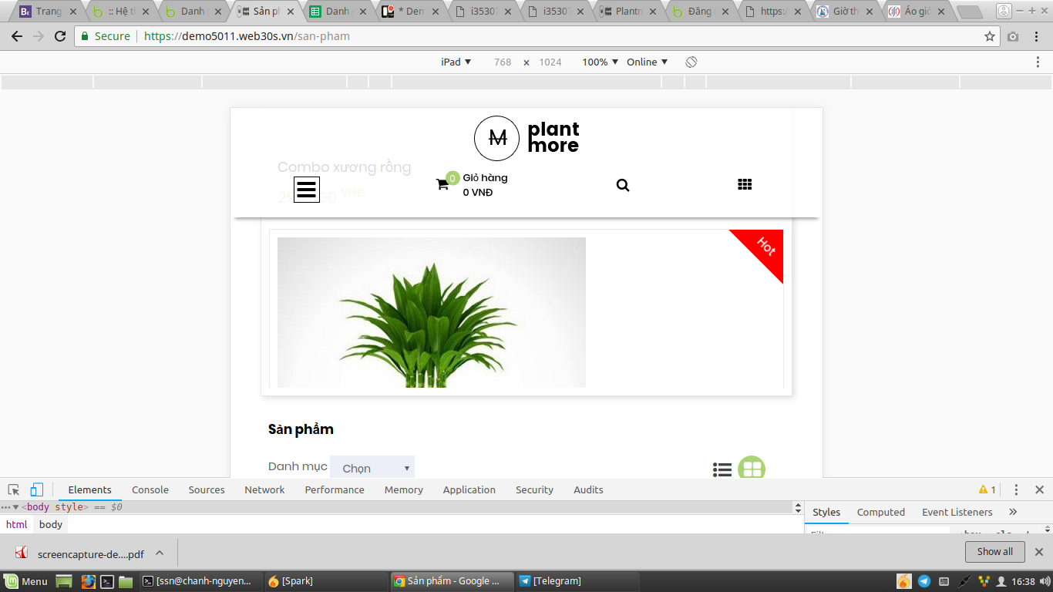Click the search magnifier icon on page

pyautogui.click(x=623, y=185)
